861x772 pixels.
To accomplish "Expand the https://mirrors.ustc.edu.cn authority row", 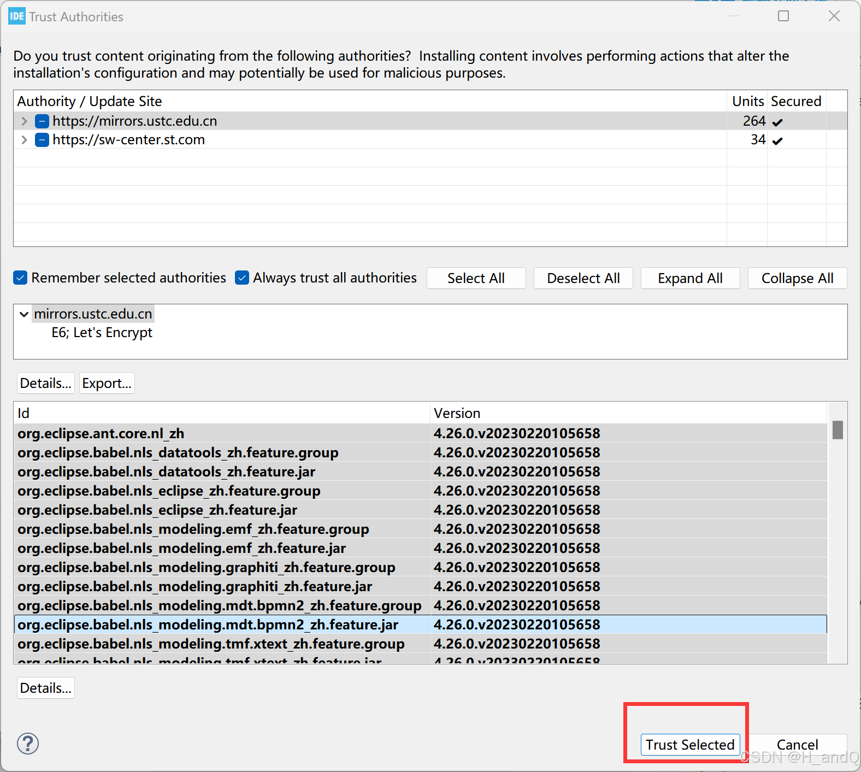I will tap(24, 121).
